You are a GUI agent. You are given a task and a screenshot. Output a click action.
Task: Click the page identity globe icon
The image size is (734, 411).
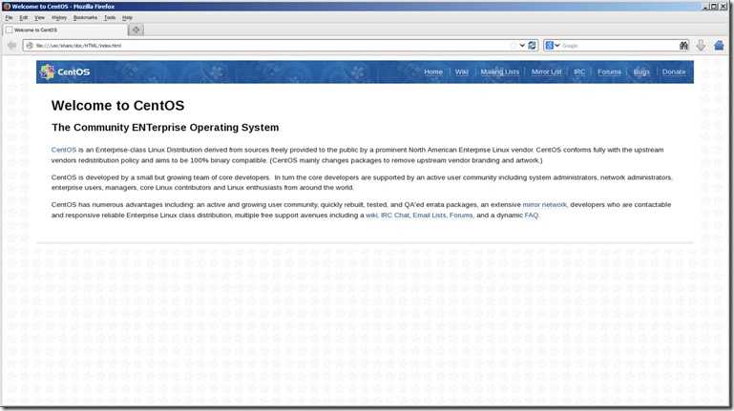[30, 46]
